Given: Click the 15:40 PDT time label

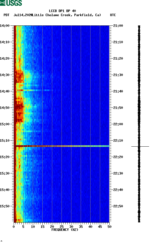Looking at the screenshot, I should pyautogui.click(x=5, y=190).
